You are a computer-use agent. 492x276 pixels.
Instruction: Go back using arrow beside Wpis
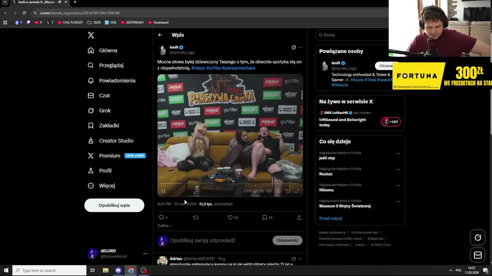click(160, 35)
